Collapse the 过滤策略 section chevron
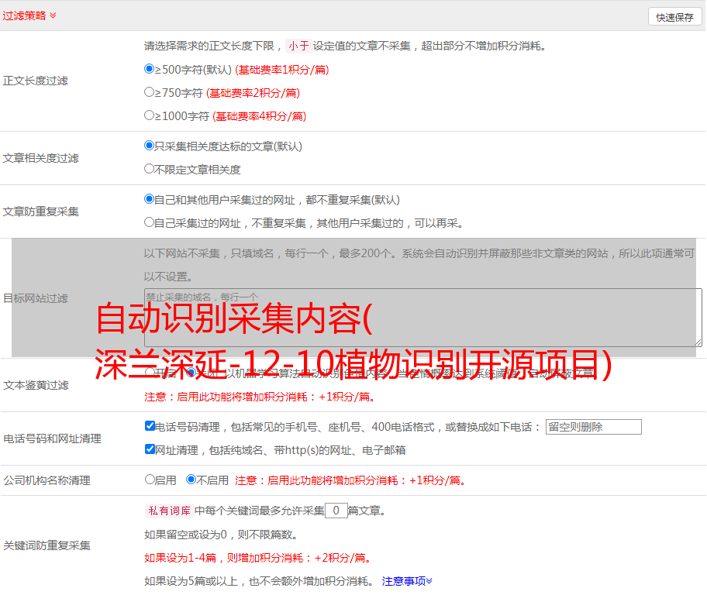The image size is (707, 595). coord(53,15)
